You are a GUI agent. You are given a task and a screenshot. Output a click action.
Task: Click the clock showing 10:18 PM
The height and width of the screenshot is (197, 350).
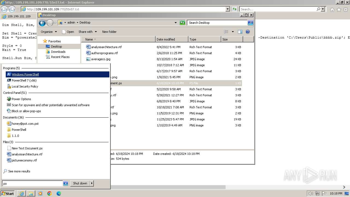click(336, 193)
